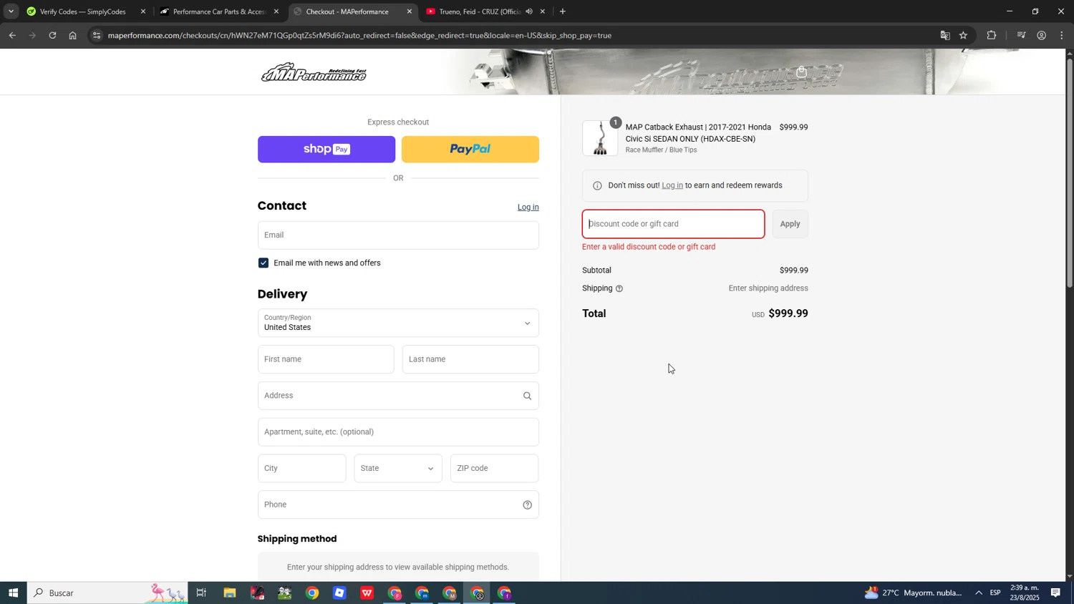The width and height of the screenshot is (1074, 604).
Task: Open the notification center icon
Action: coord(1055,593)
